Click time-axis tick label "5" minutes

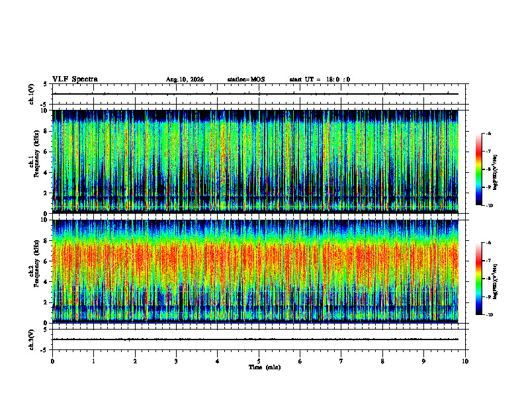(259, 361)
